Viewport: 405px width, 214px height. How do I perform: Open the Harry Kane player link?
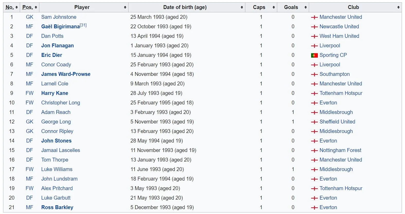[x=55, y=93]
